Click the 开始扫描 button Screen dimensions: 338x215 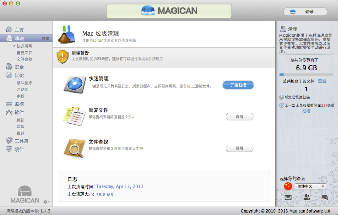click(x=238, y=85)
